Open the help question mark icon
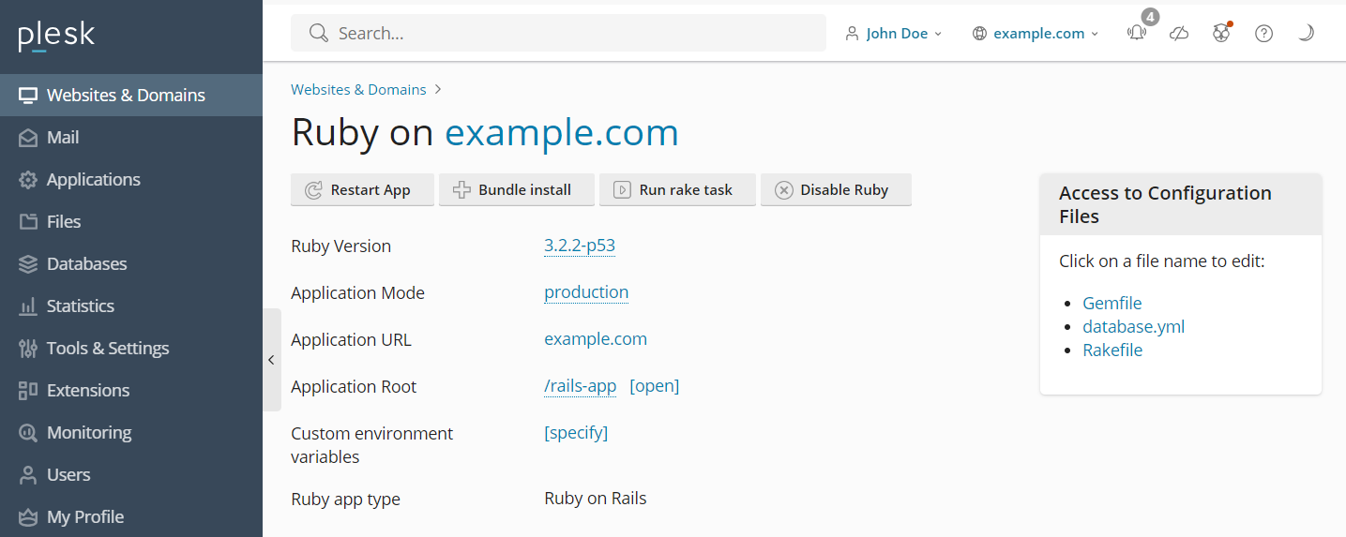 [x=1263, y=34]
